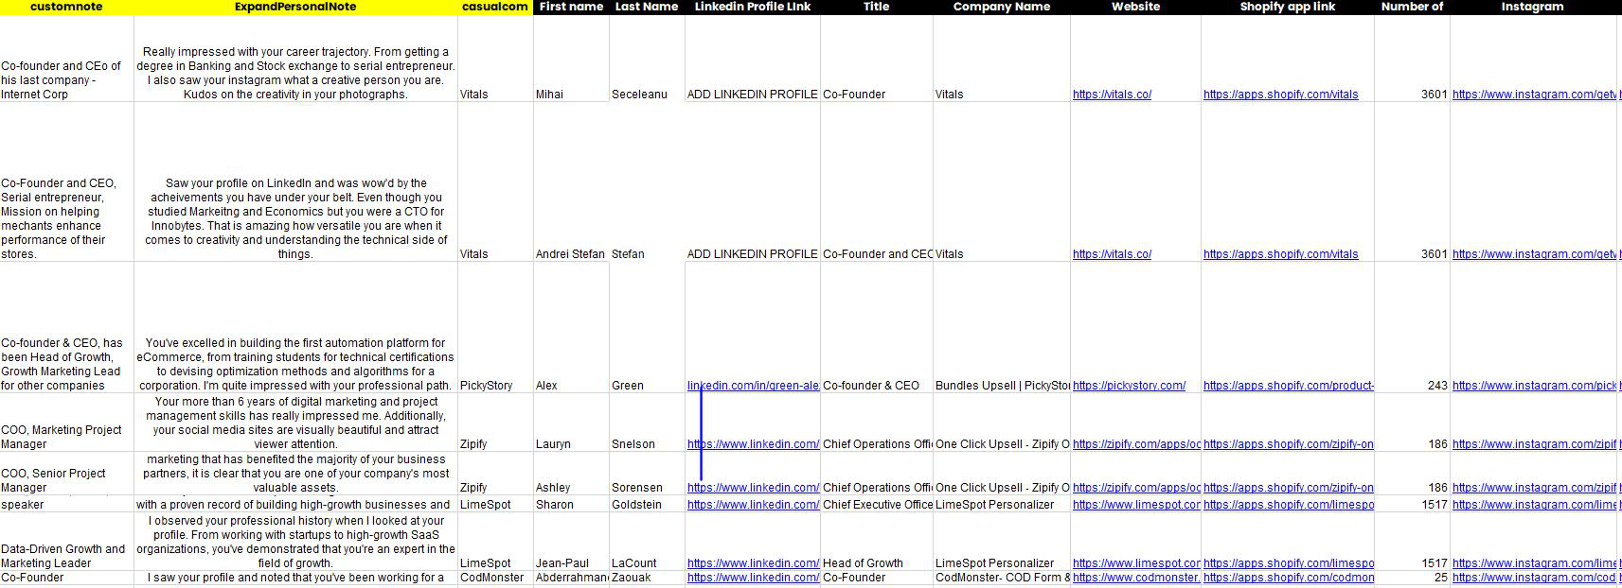1622x588 pixels.
Task: Select the customnote column header
Action: tap(66, 7)
